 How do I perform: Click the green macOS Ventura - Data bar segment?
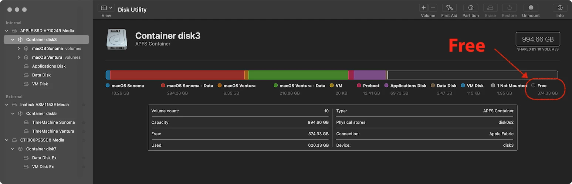point(298,75)
